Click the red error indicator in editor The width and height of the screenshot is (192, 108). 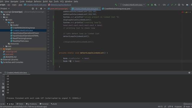click(183, 12)
